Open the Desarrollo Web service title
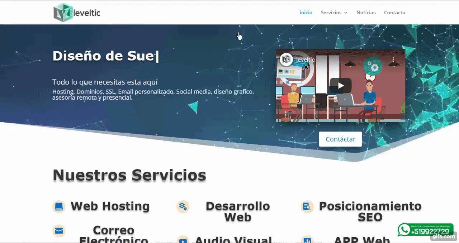 237,211
